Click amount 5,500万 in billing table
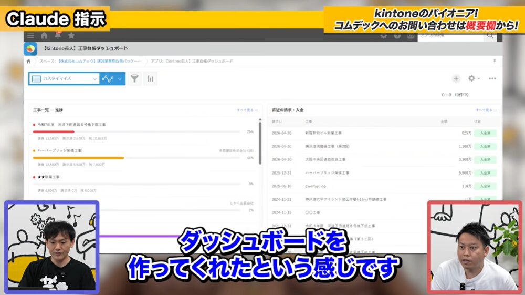The width and height of the screenshot is (525, 295). tap(465, 173)
